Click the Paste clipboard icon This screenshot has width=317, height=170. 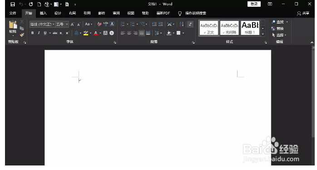pyautogui.click(x=13, y=25)
